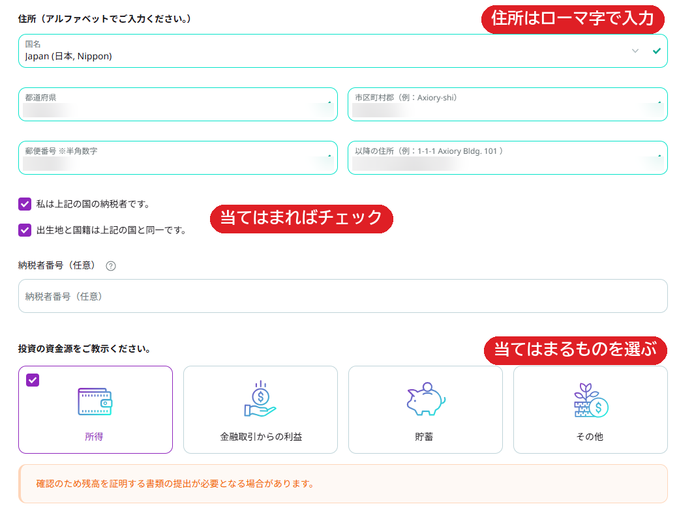The width and height of the screenshot is (679, 515).
Task: Uncheck 出生地と国籍は上記の国と同一です checkbox
Action: 25,230
